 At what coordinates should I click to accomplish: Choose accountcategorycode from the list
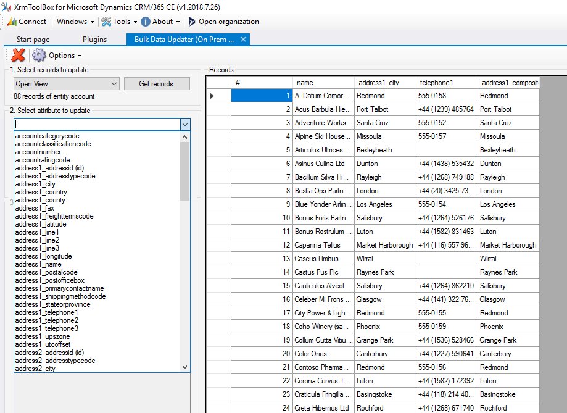click(x=47, y=136)
